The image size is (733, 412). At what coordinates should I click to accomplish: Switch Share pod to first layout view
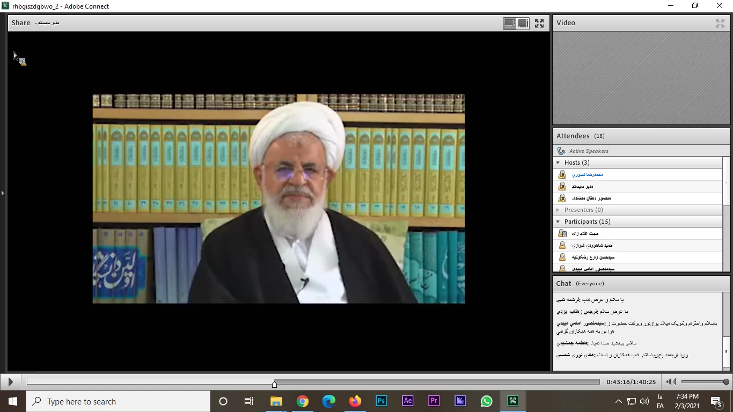tap(509, 23)
